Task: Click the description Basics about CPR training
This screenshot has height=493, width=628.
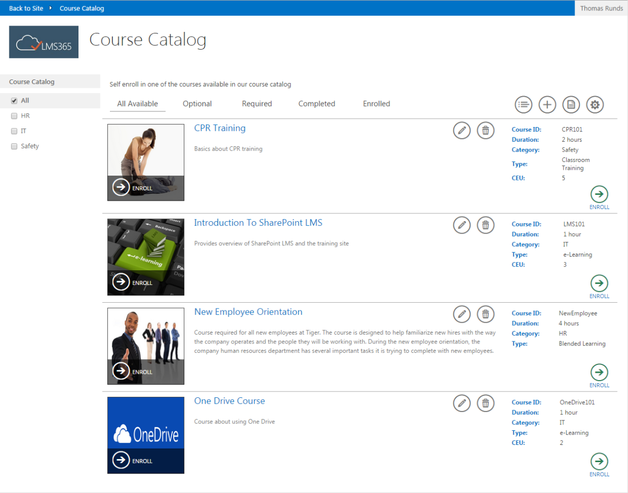Action: coord(228,149)
